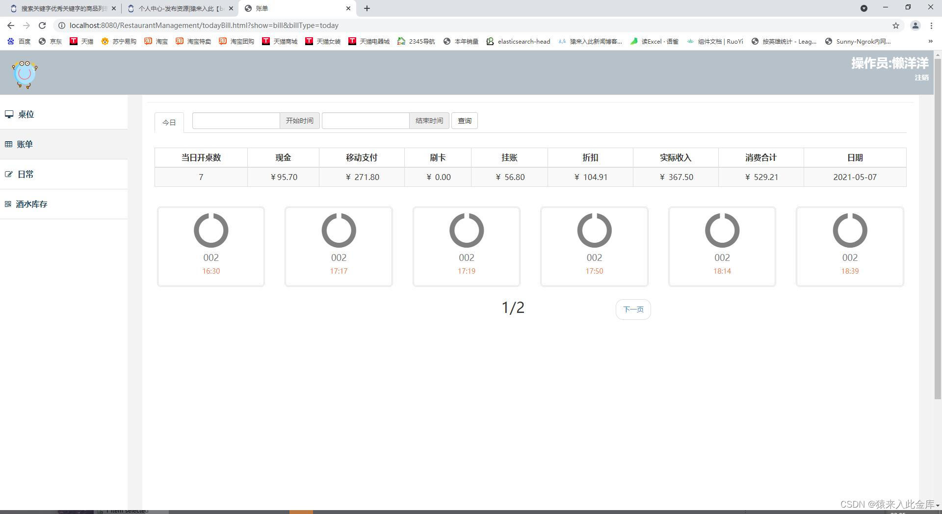The image size is (942, 514).
Task: Click the 移动支付 value ¥ 271.80
Action: click(x=362, y=177)
